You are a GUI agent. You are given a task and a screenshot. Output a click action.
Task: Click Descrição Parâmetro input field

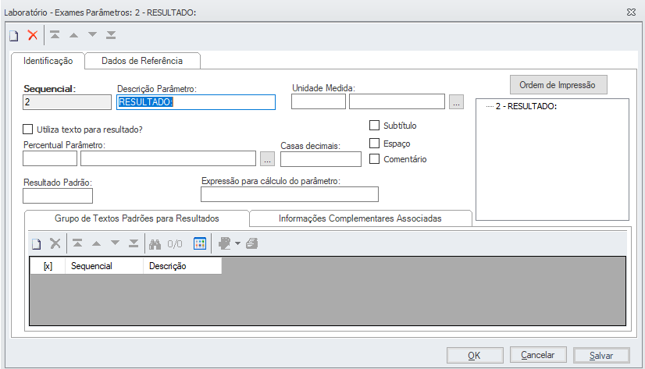point(196,102)
